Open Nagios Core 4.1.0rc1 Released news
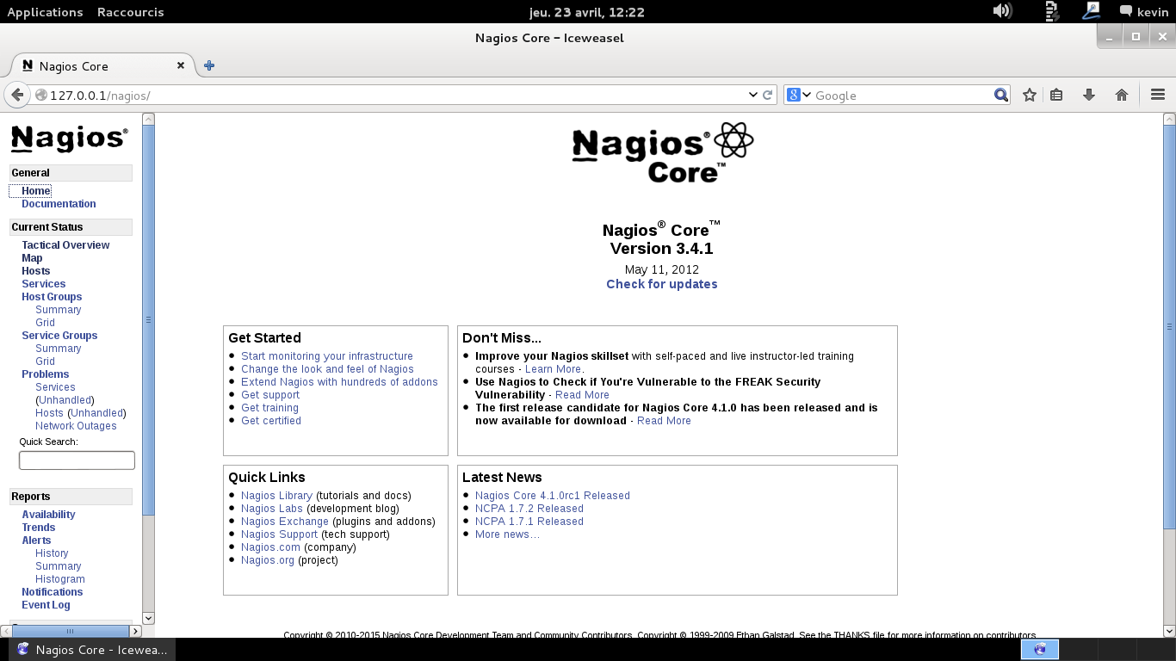 (x=553, y=496)
